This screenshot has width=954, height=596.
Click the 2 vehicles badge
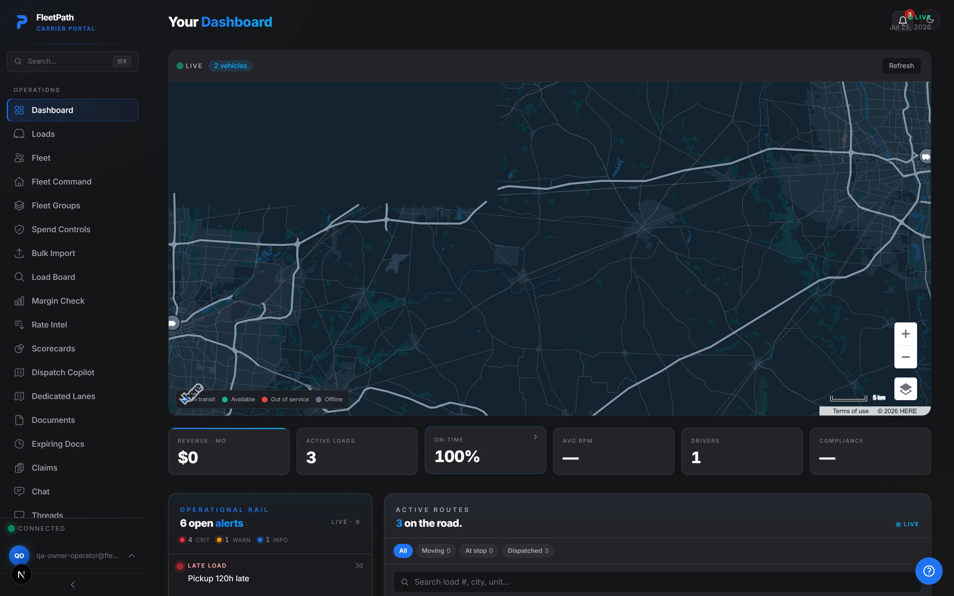click(230, 66)
